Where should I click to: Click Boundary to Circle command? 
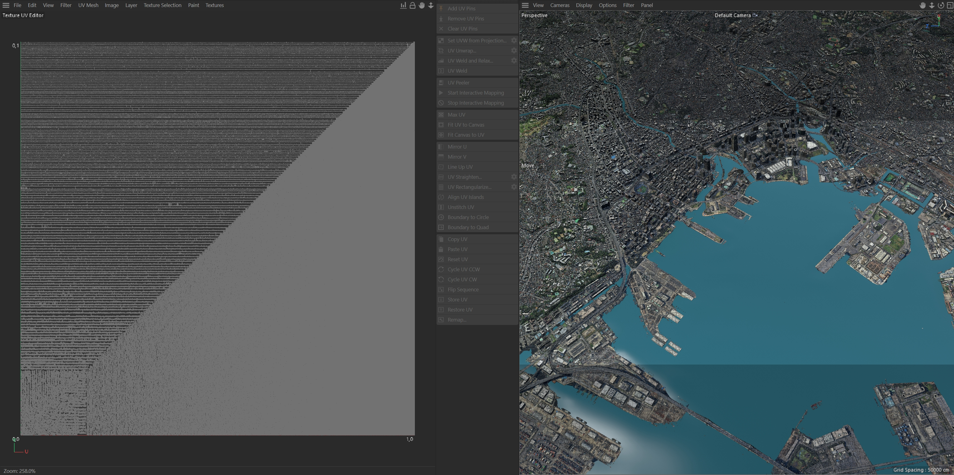tap(477, 217)
